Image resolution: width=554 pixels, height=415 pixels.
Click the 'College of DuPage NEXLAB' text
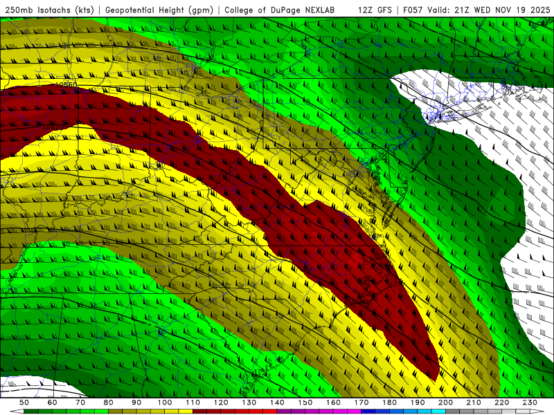280,10
